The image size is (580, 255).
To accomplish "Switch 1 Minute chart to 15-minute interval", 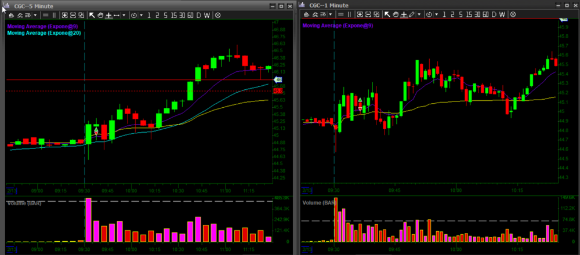I will [468, 14].
